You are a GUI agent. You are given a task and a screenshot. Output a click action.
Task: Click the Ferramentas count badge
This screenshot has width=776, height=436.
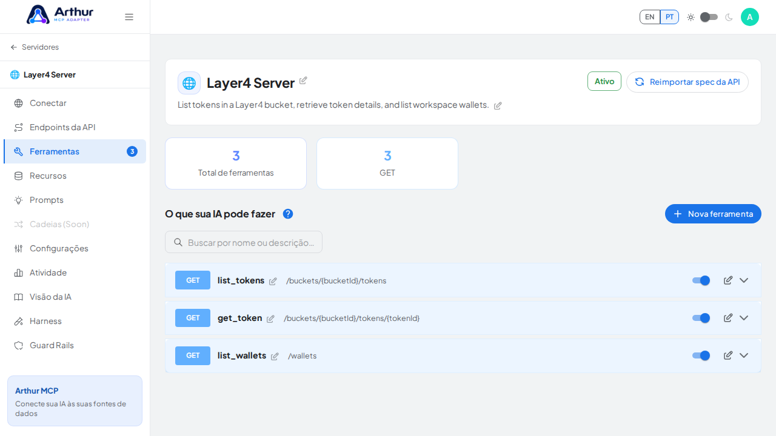pyautogui.click(x=132, y=151)
